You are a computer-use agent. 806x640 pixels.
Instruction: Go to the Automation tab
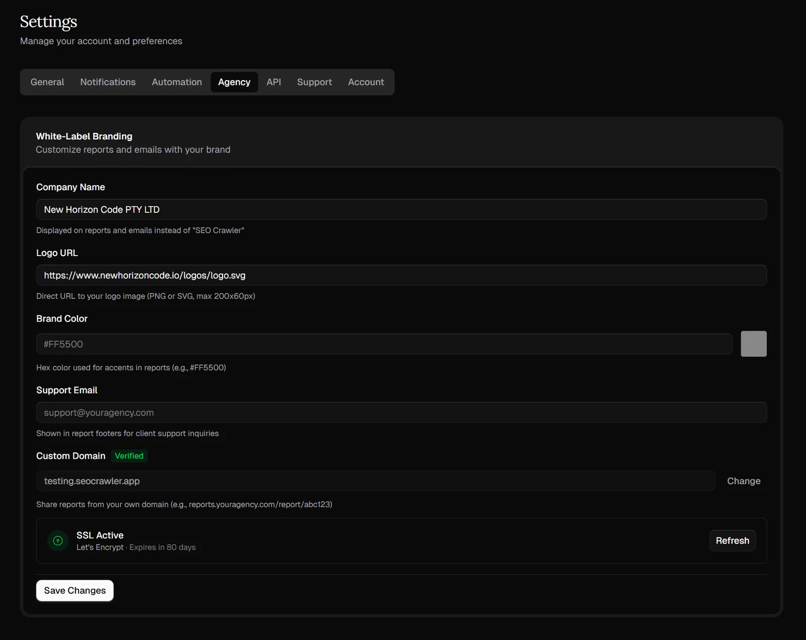[177, 82]
